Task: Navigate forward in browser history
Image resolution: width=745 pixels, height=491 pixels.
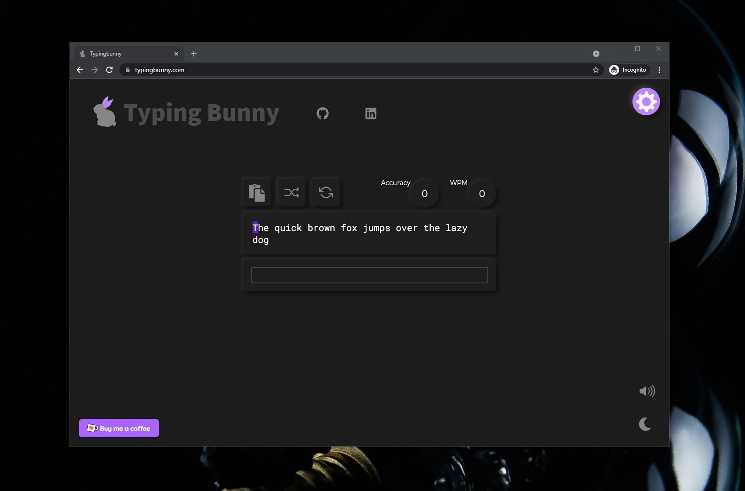Action: [95, 70]
